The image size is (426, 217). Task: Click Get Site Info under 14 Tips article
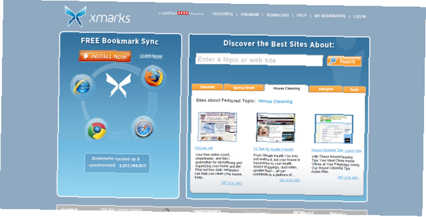[x=290, y=180]
